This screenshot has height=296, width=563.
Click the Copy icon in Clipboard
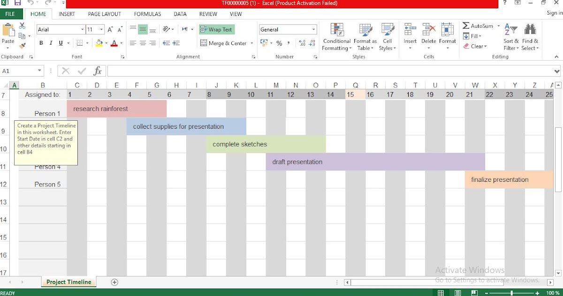click(22, 36)
